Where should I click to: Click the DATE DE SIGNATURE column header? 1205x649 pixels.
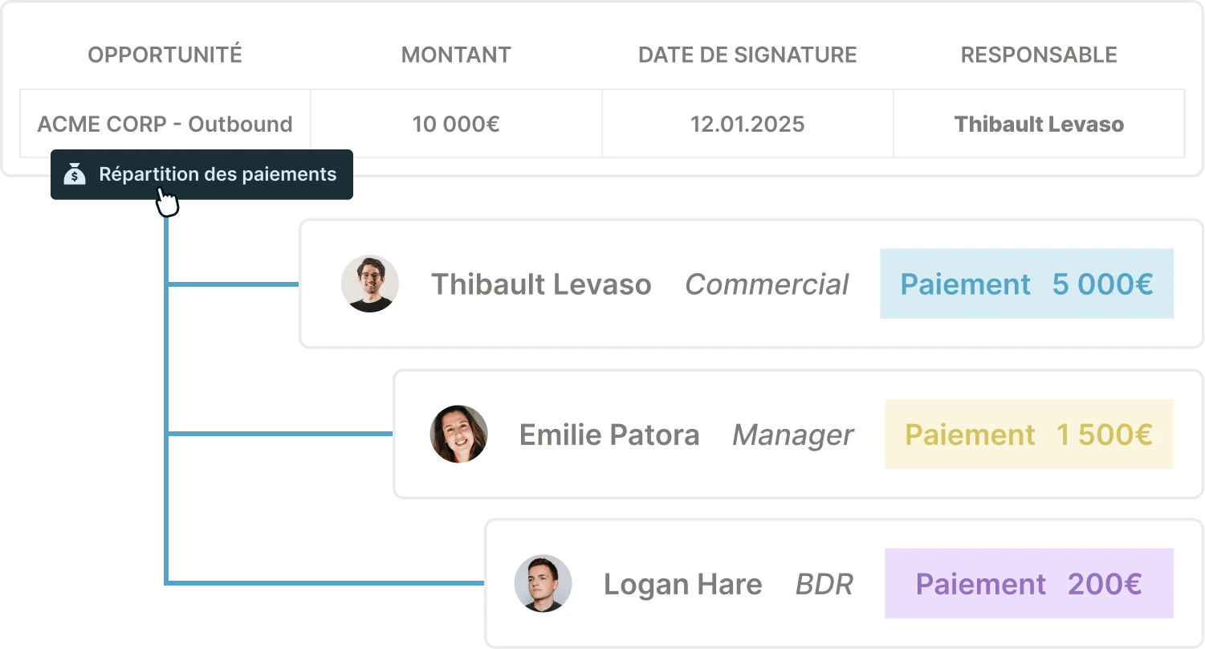click(x=747, y=55)
